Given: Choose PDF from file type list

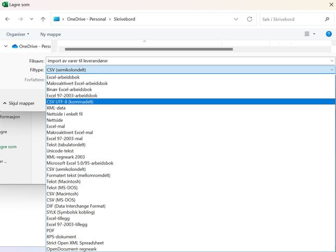Looking at the screenshot, I should click(51, 231).
